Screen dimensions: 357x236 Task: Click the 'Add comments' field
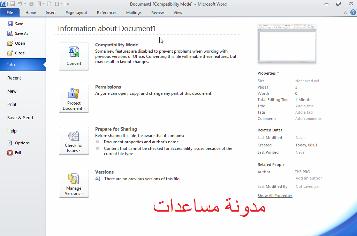click(x=309, y=119)
